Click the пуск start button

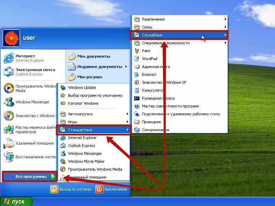(16, 202)
